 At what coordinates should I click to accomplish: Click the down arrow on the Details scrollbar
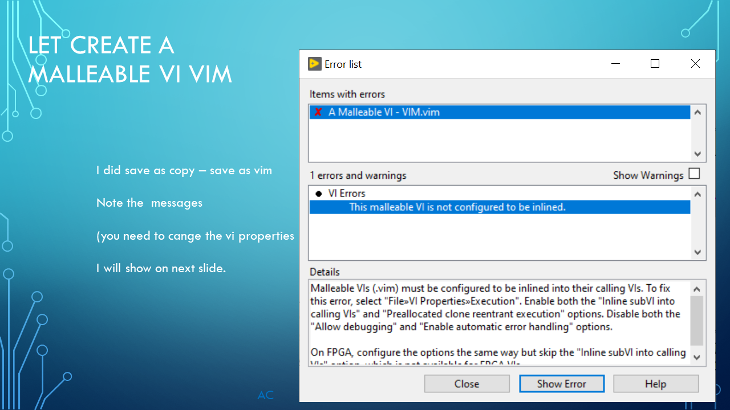tap(697, 358)
